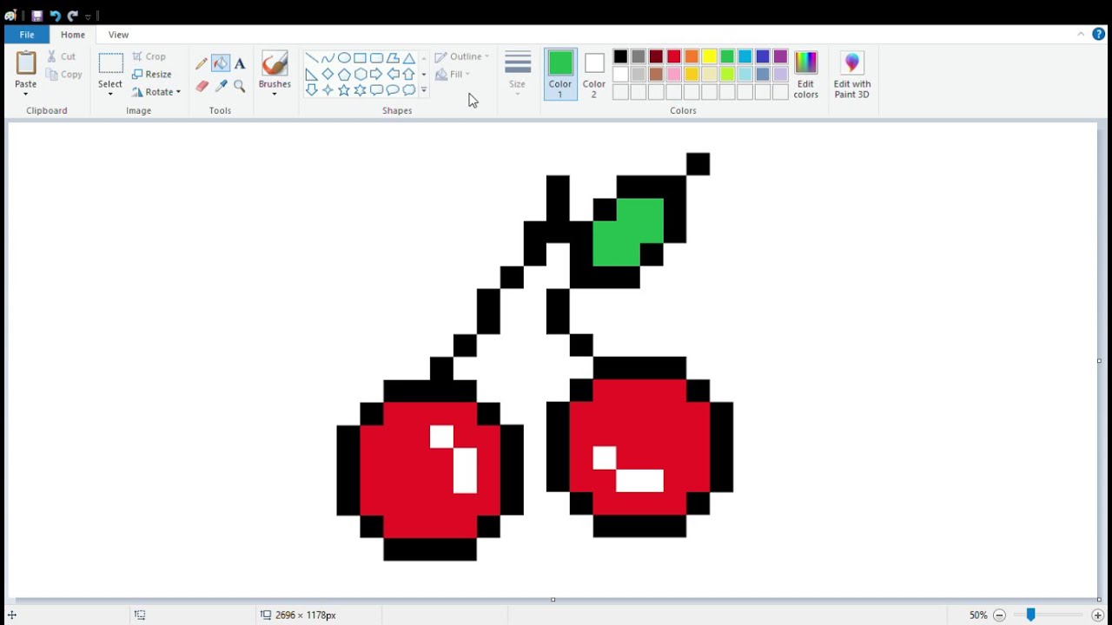The image size is (1112, 625).
Task: Open Paint Help question mark
Action: point(1098,34)
